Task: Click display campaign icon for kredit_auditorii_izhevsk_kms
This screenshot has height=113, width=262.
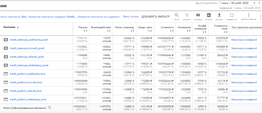Action: (x=6, y=91)
